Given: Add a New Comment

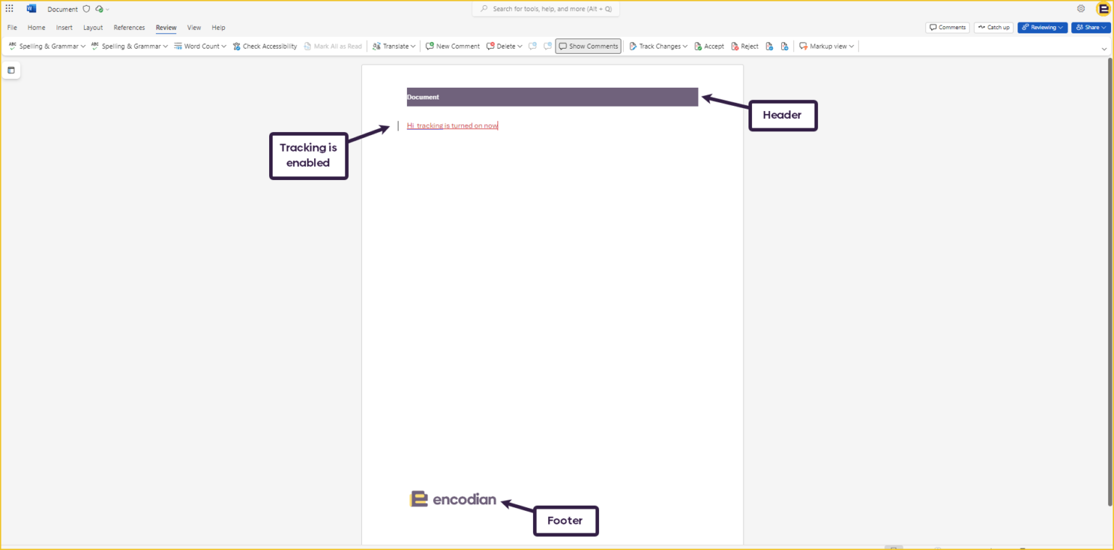Looking at the screenshot, I should (x=453, y=46).
